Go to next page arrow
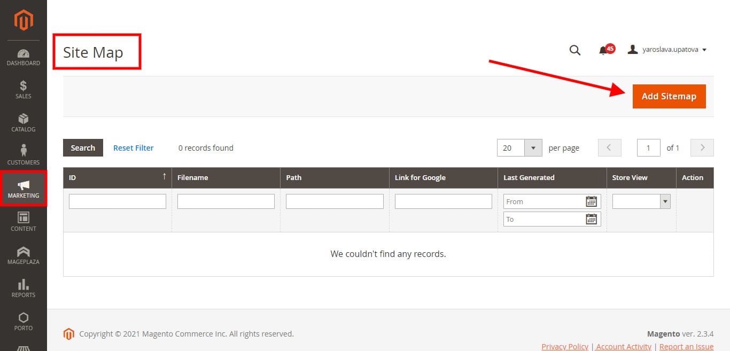Viewport: 730px width, 351px height. coord(702,148)
